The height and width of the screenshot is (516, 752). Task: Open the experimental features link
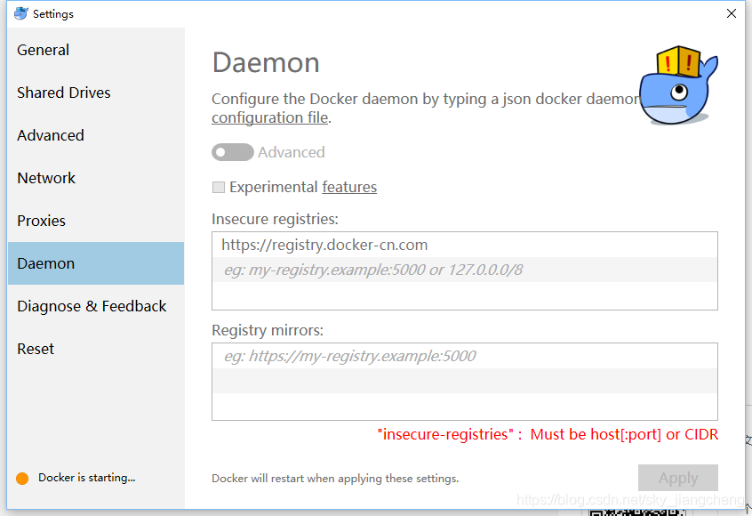349,187
